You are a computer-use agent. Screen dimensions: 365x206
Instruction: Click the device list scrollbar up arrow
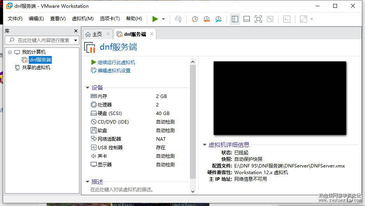coord(193,62)
